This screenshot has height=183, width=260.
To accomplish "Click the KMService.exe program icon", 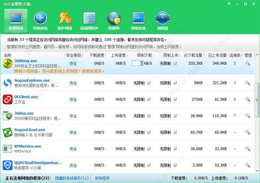I will (8, 148).
